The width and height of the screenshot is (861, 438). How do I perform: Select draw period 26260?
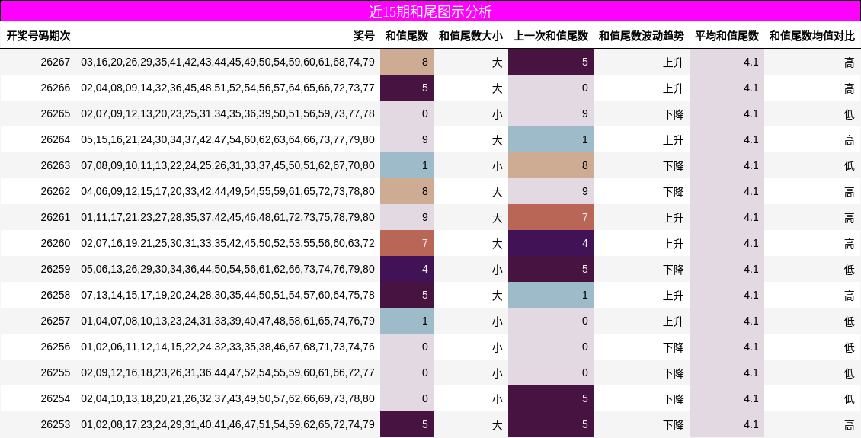pos(56,243)
